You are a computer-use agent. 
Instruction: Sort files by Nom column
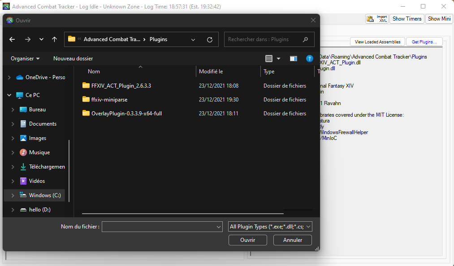point(94,72)
